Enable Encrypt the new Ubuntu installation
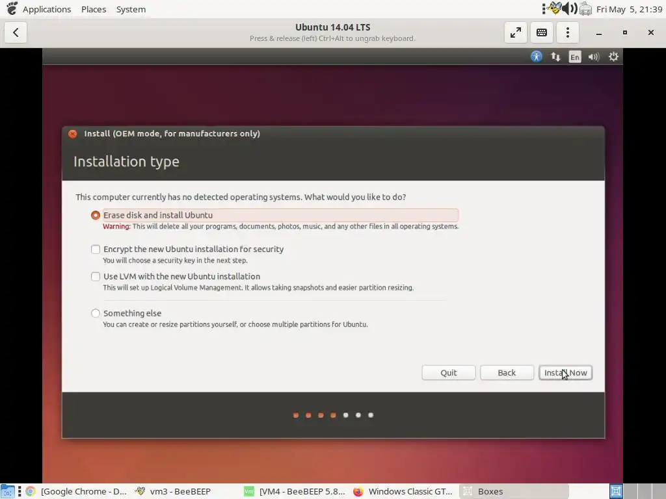 pos(96,249)
